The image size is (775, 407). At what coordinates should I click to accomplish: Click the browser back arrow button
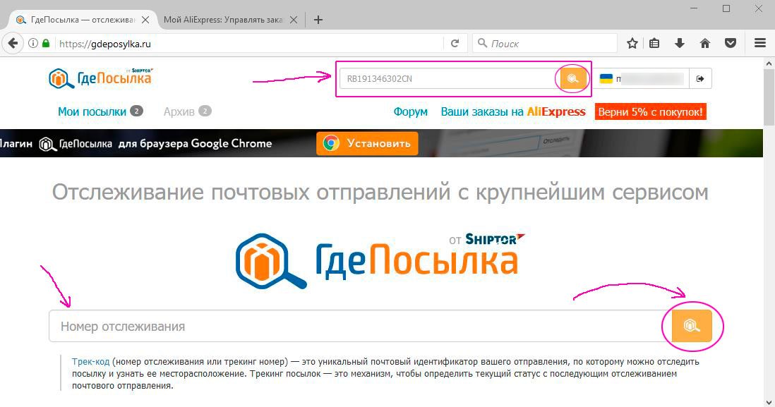[x=13, y=44]
